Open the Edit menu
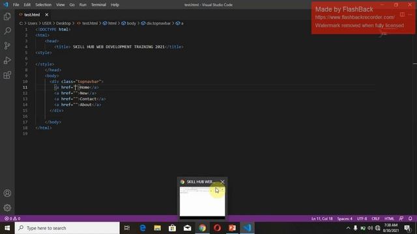The width and height of the screenshot is (417, 234). click(27, 5)
